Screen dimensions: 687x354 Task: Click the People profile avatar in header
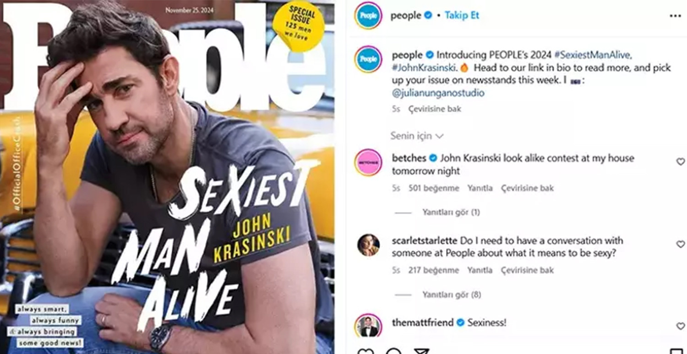368,16
